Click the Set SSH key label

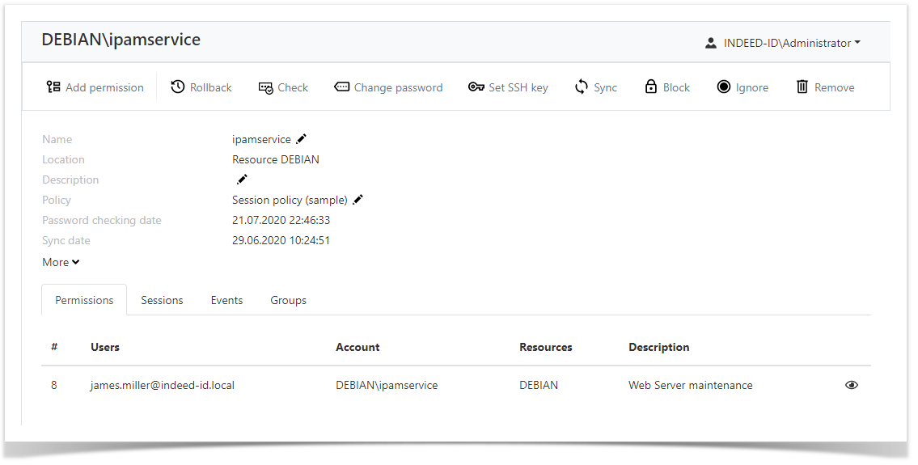click(x=518, y=87)
